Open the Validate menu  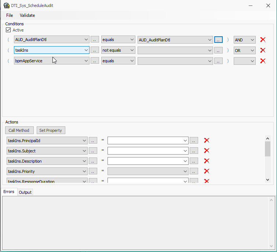tap(27, 15)
